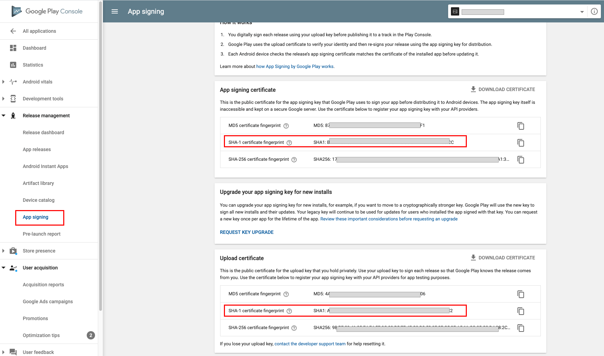
Task: Open Google Ads campaigns
Action: pyautogui.click(x=48, y=301)
